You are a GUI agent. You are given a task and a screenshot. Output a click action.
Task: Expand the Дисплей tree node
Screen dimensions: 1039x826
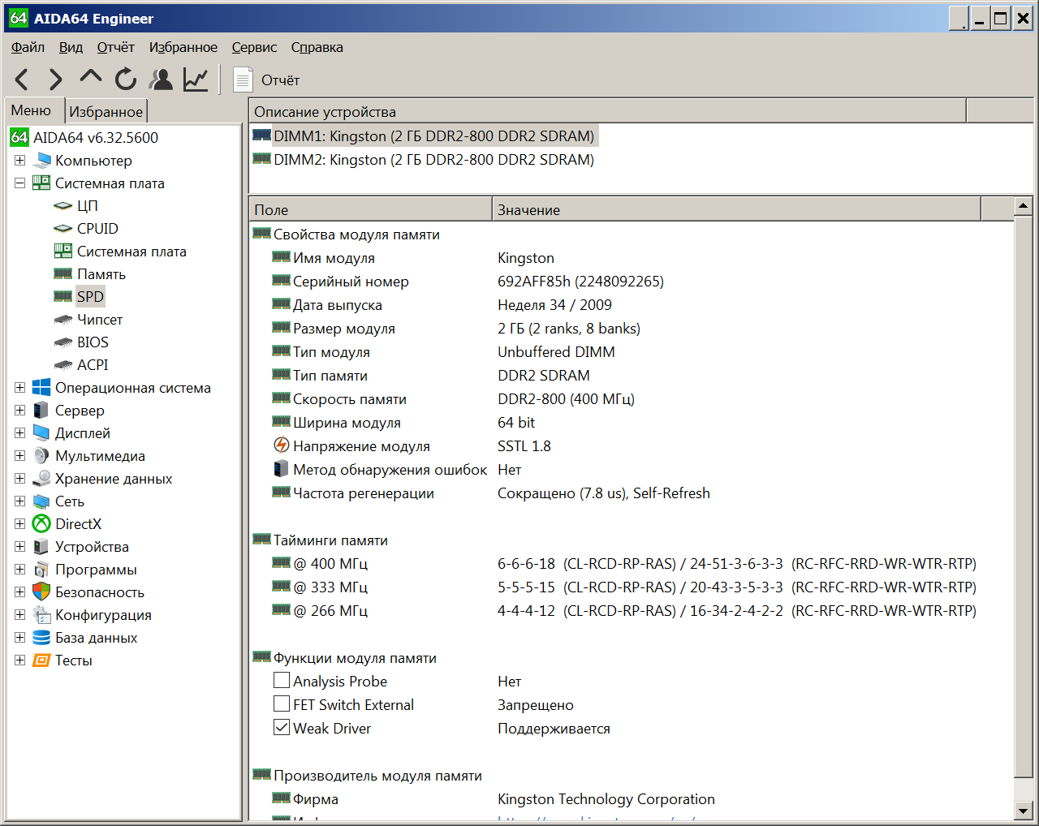pyautogui.click(x=19, y=433)
